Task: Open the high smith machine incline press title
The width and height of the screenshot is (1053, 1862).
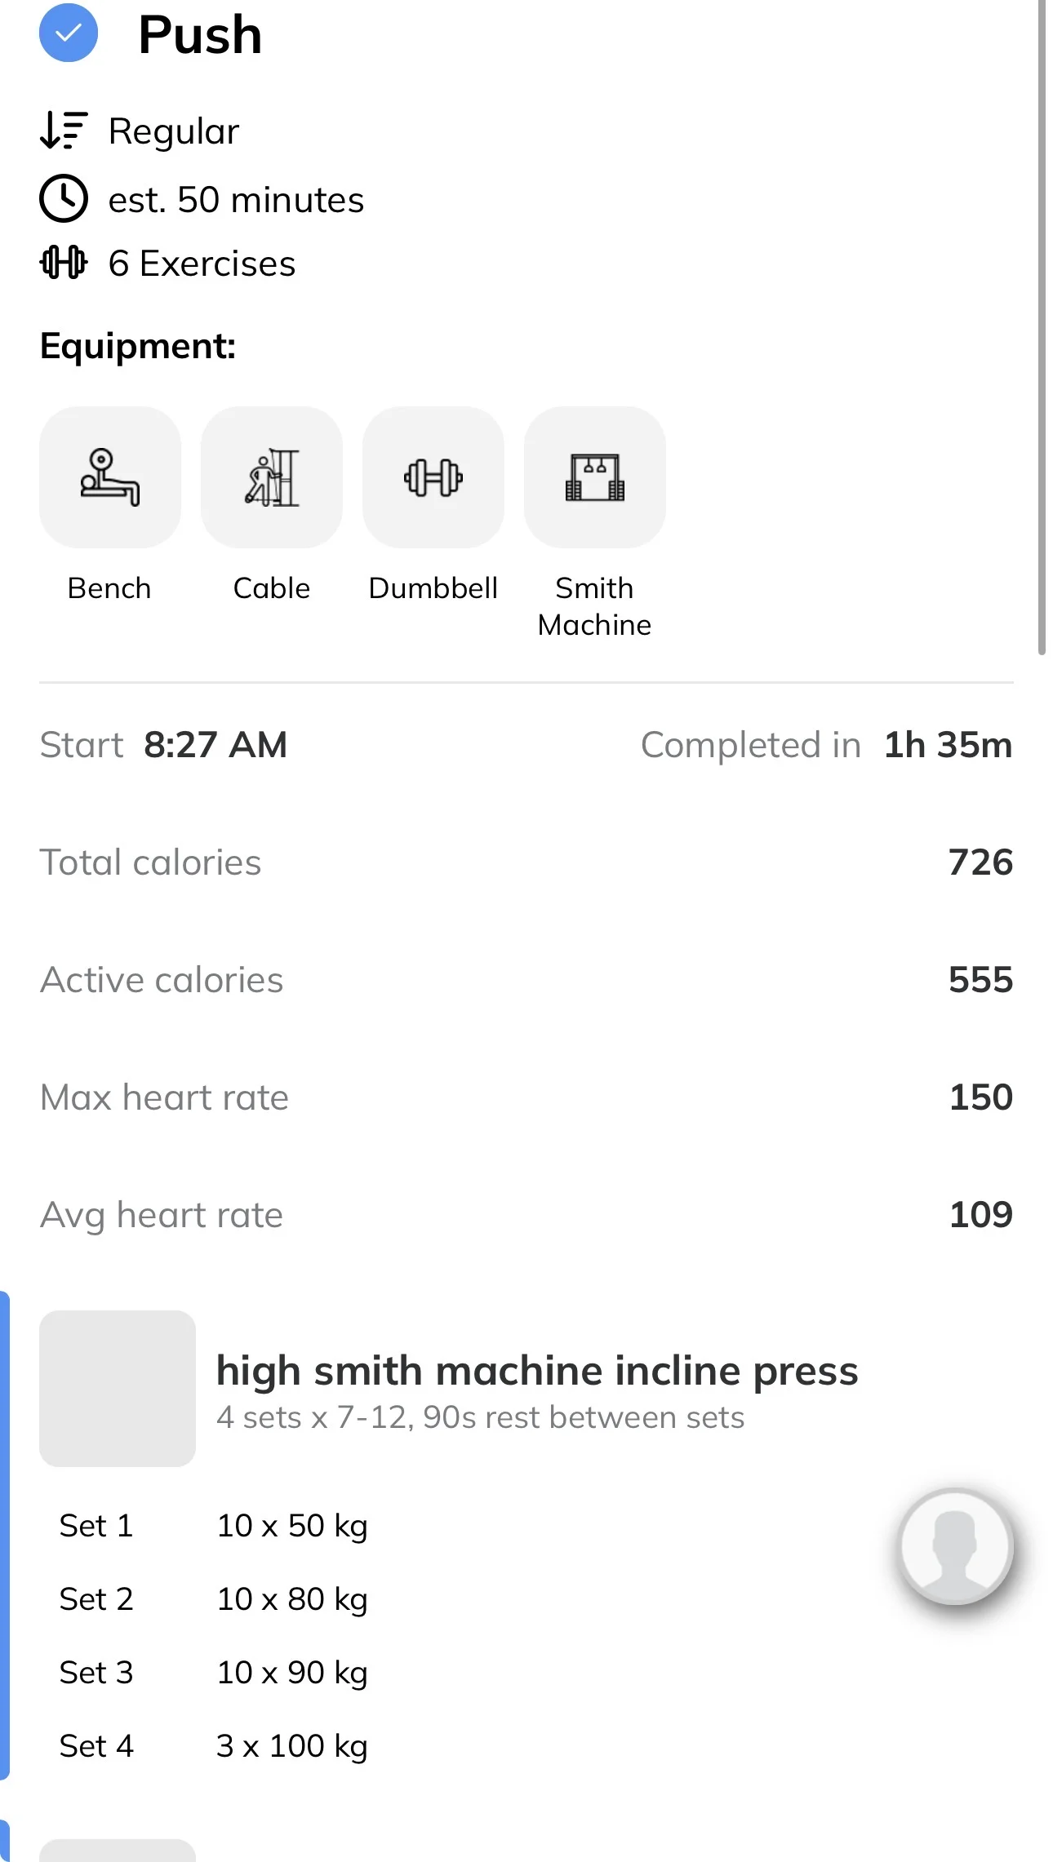Action: pyautogui.click(x=537, y=1371)
